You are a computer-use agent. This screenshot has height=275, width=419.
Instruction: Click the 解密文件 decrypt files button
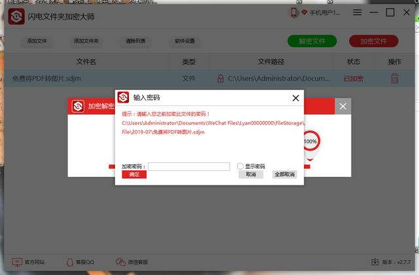[x=312, y=41]
